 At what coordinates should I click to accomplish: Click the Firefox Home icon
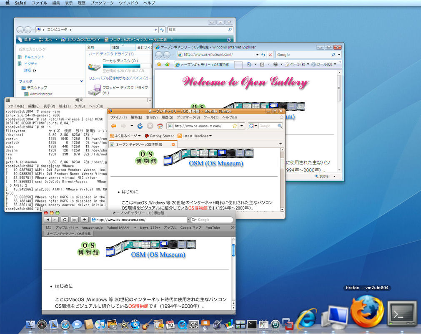click(x=160, y=126)
